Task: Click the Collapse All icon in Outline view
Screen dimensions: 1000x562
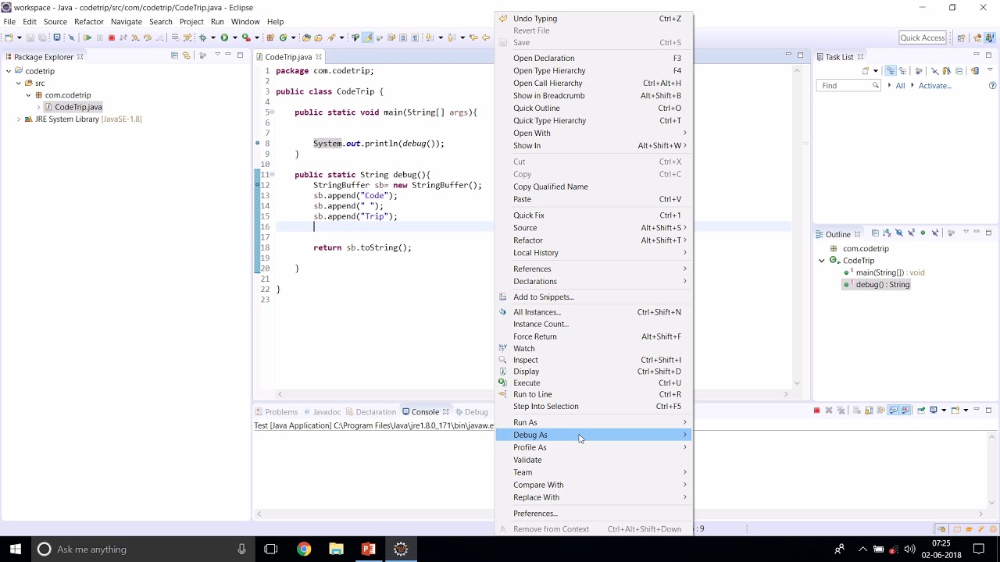Action: (x=875, y=233)
